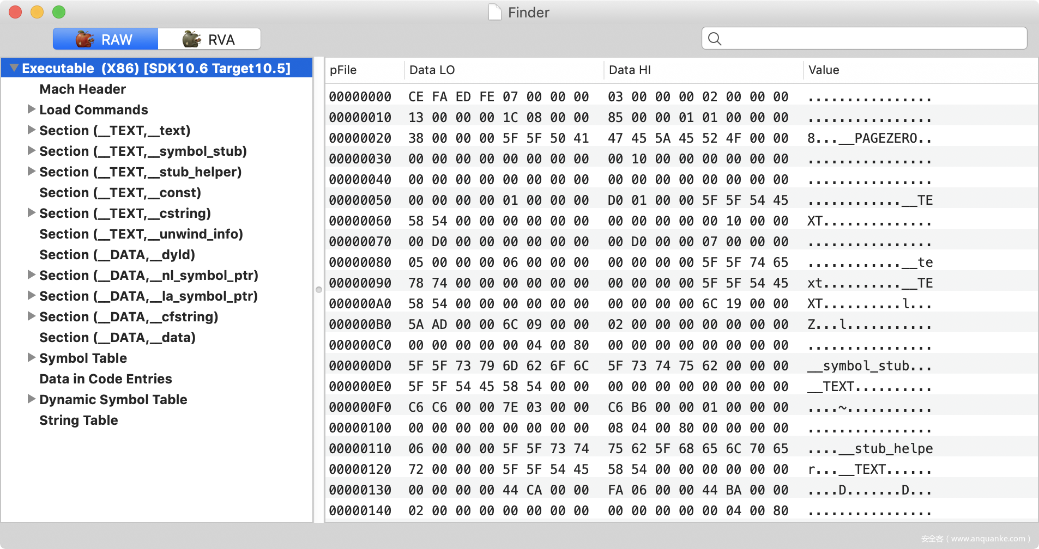The image size is (1039, 549).
Task: Switch to the RAW address mode
Action: point(105,39)
